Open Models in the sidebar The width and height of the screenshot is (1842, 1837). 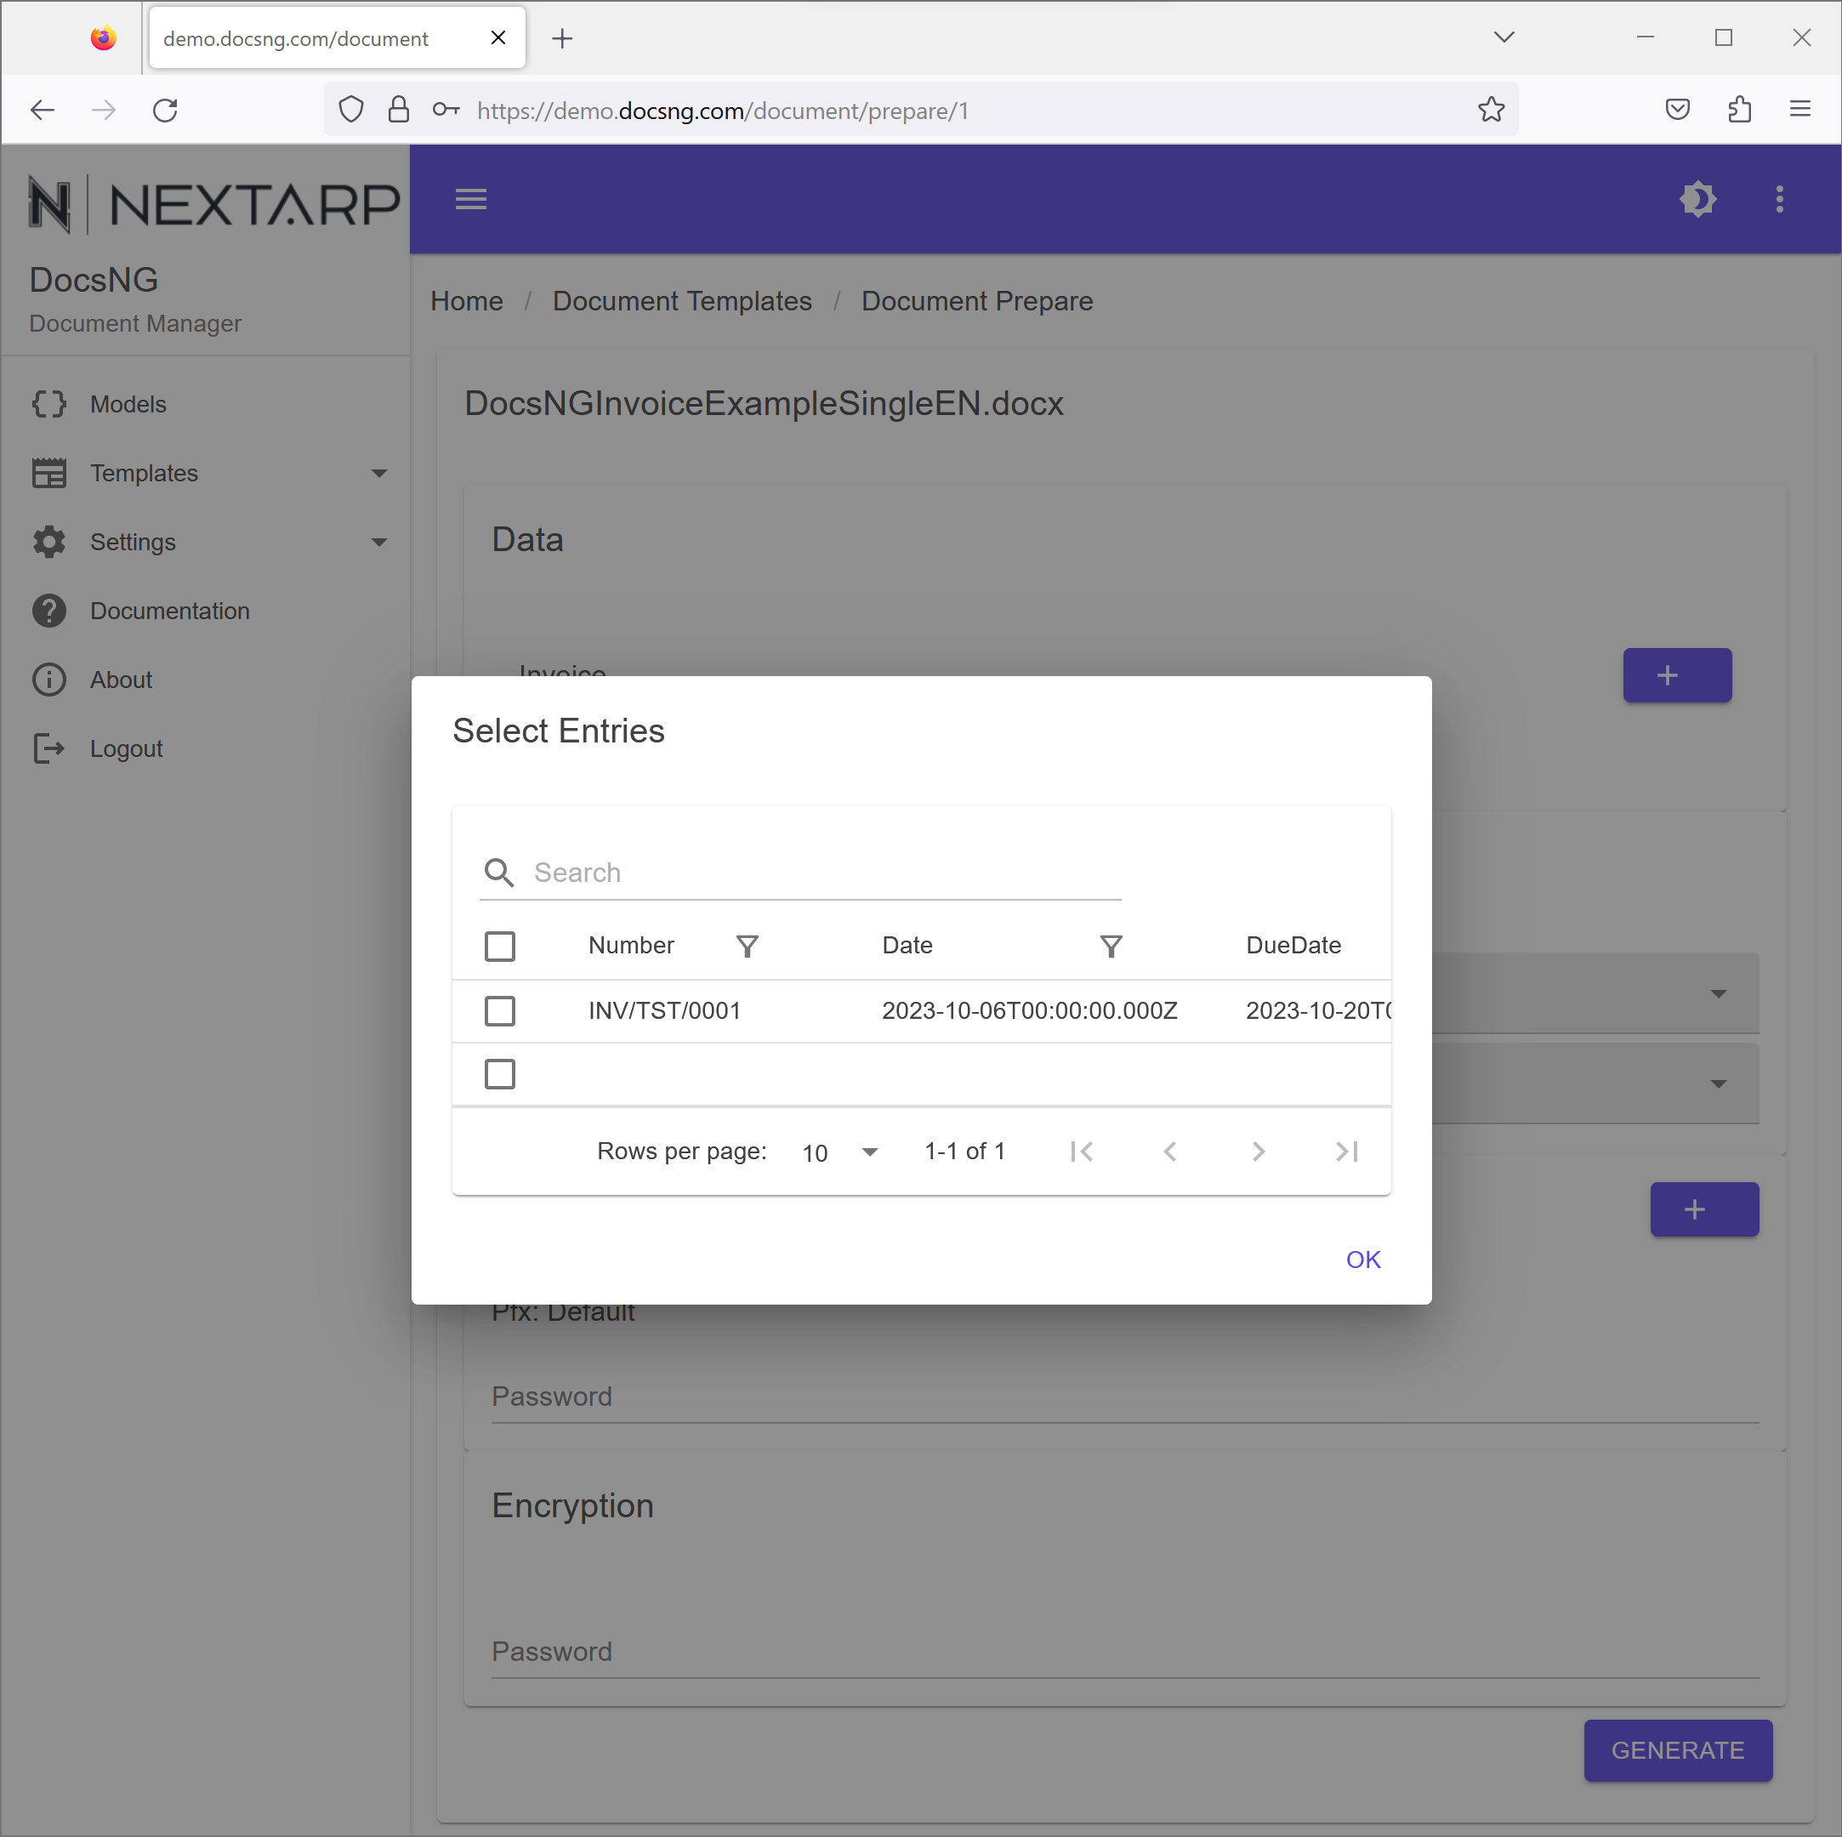[128, 404]
